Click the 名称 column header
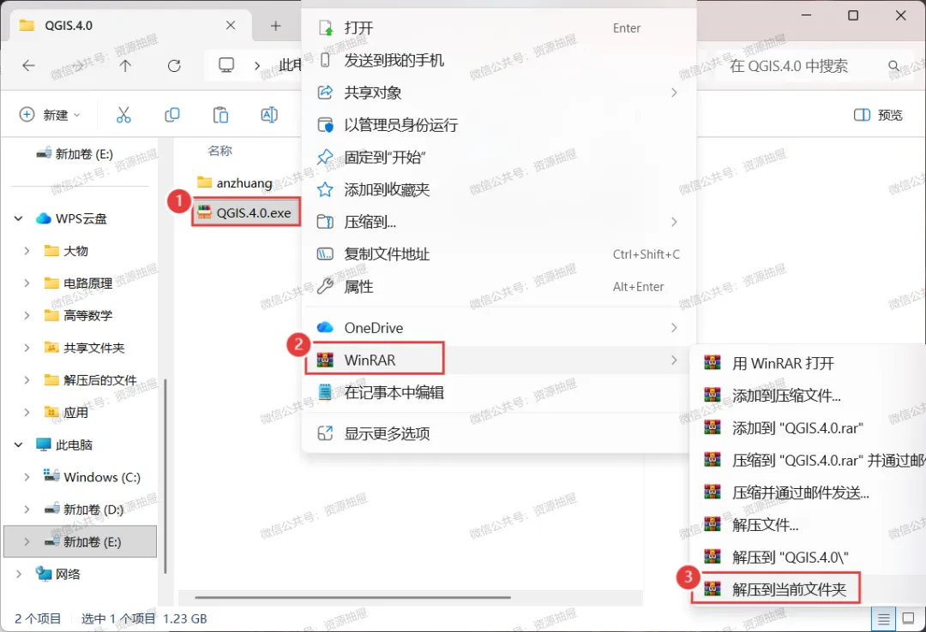The height and width of the screenshot is (632, 926). 220,151
